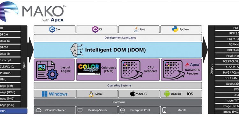Select the C++ language box
Image resolution: width=239 pixels, height=119 pixels.
[x=54, y=29]
